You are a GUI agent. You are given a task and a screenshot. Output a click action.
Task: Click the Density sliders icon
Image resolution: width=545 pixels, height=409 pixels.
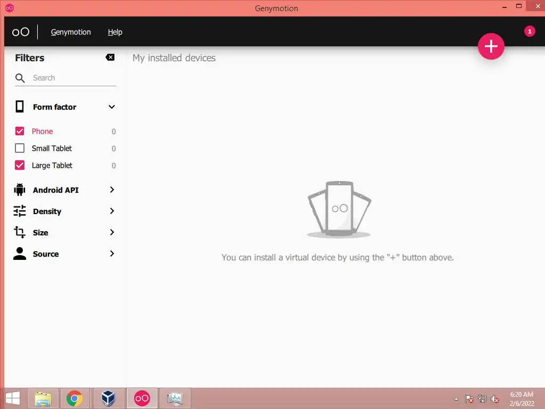coord(20,211)
